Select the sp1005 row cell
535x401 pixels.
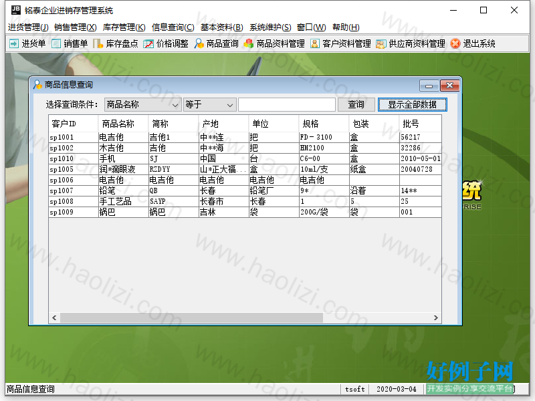coord(74,169)
